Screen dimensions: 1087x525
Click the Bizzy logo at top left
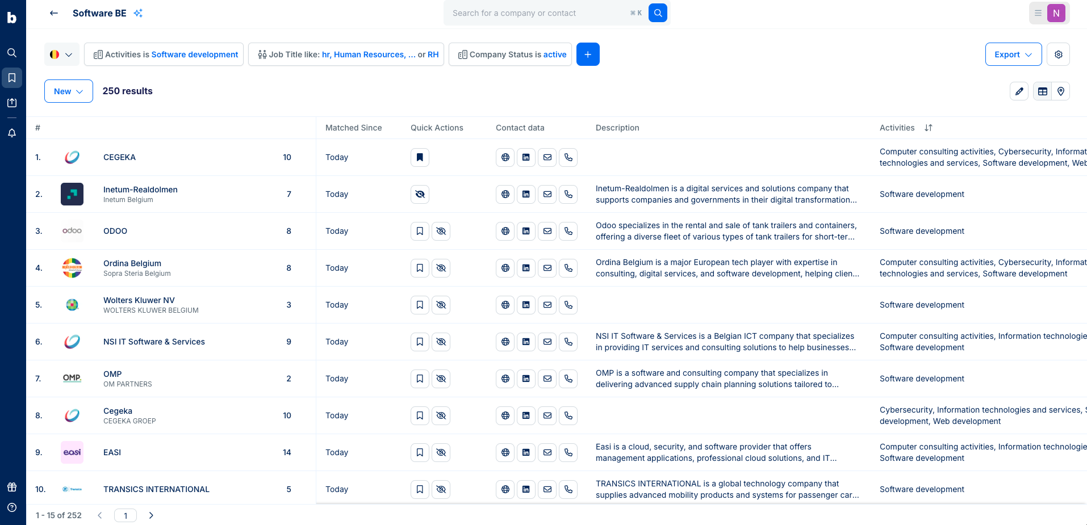[12, 18]
